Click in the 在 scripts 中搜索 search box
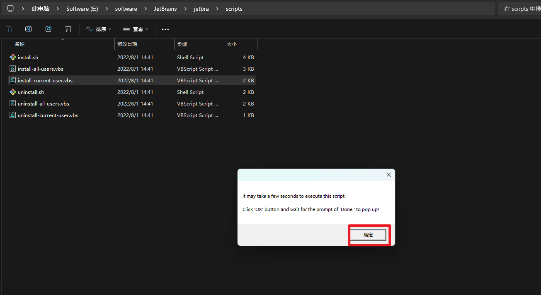The width and height of the screenshot is (541, 295). point(520,9)
